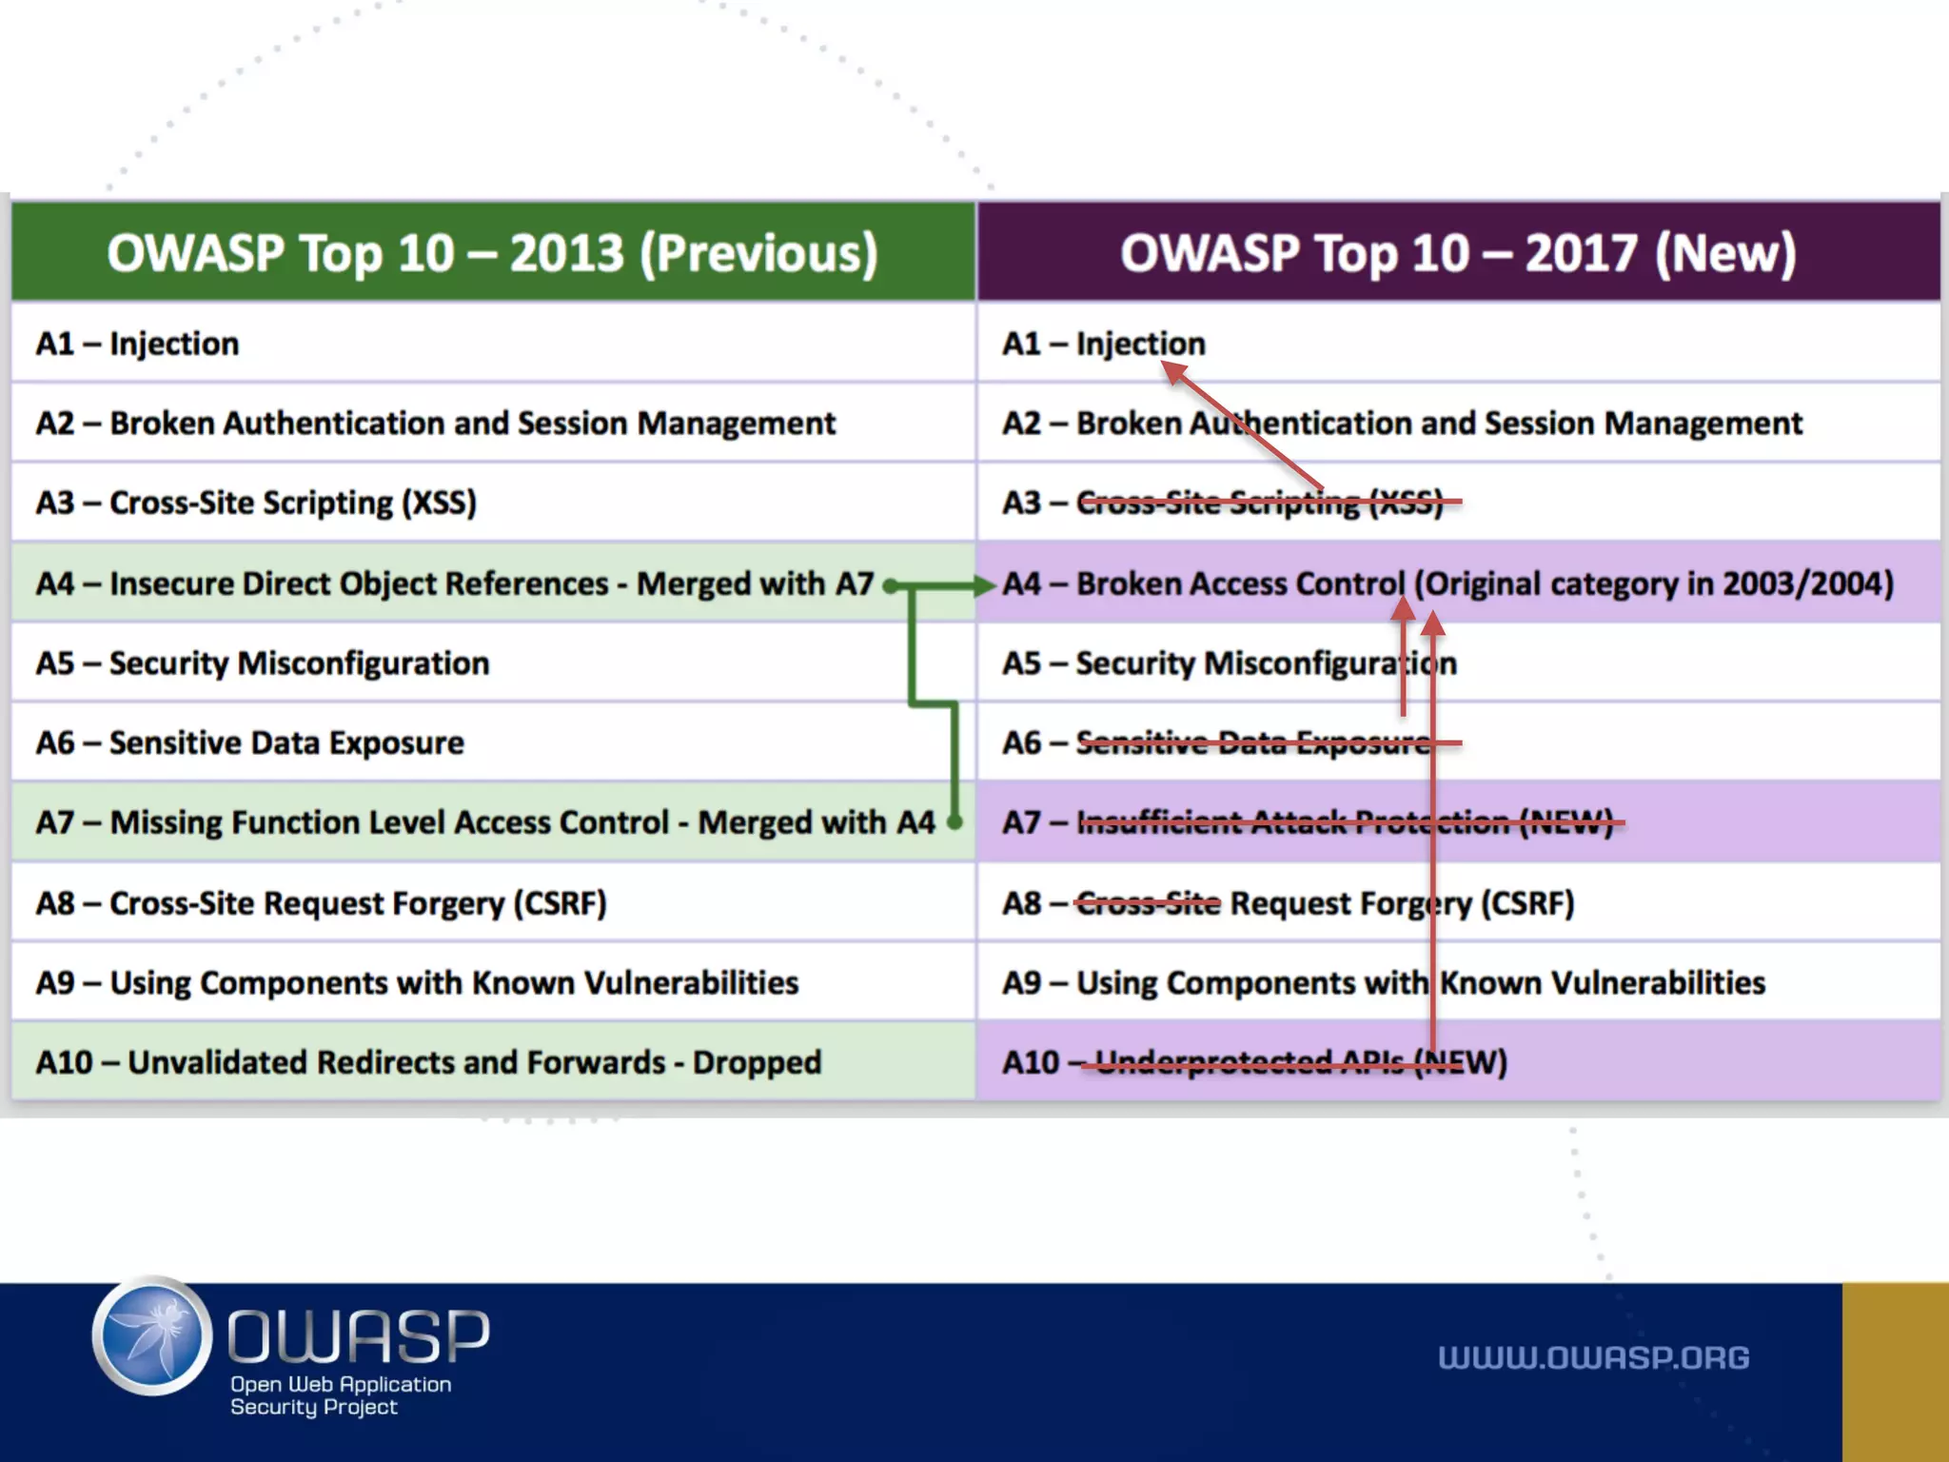Image resolution: width=1949 pixels, height=1462 pixels.
Task: Click the gold color block in footer corner
Action: (x=1895, y=1372)
